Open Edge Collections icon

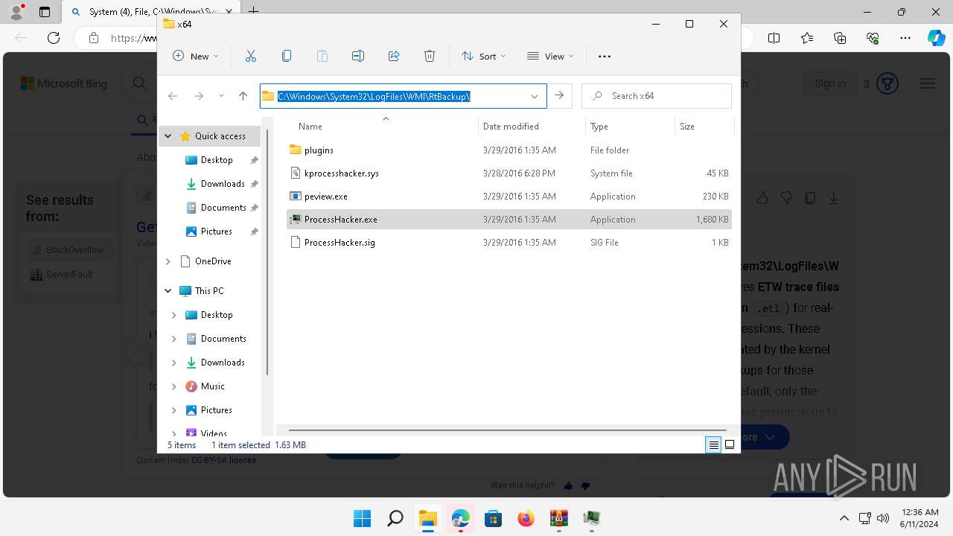(840, 38)
